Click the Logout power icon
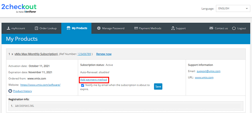The image size is (252, 113). [x=234, y=28]
